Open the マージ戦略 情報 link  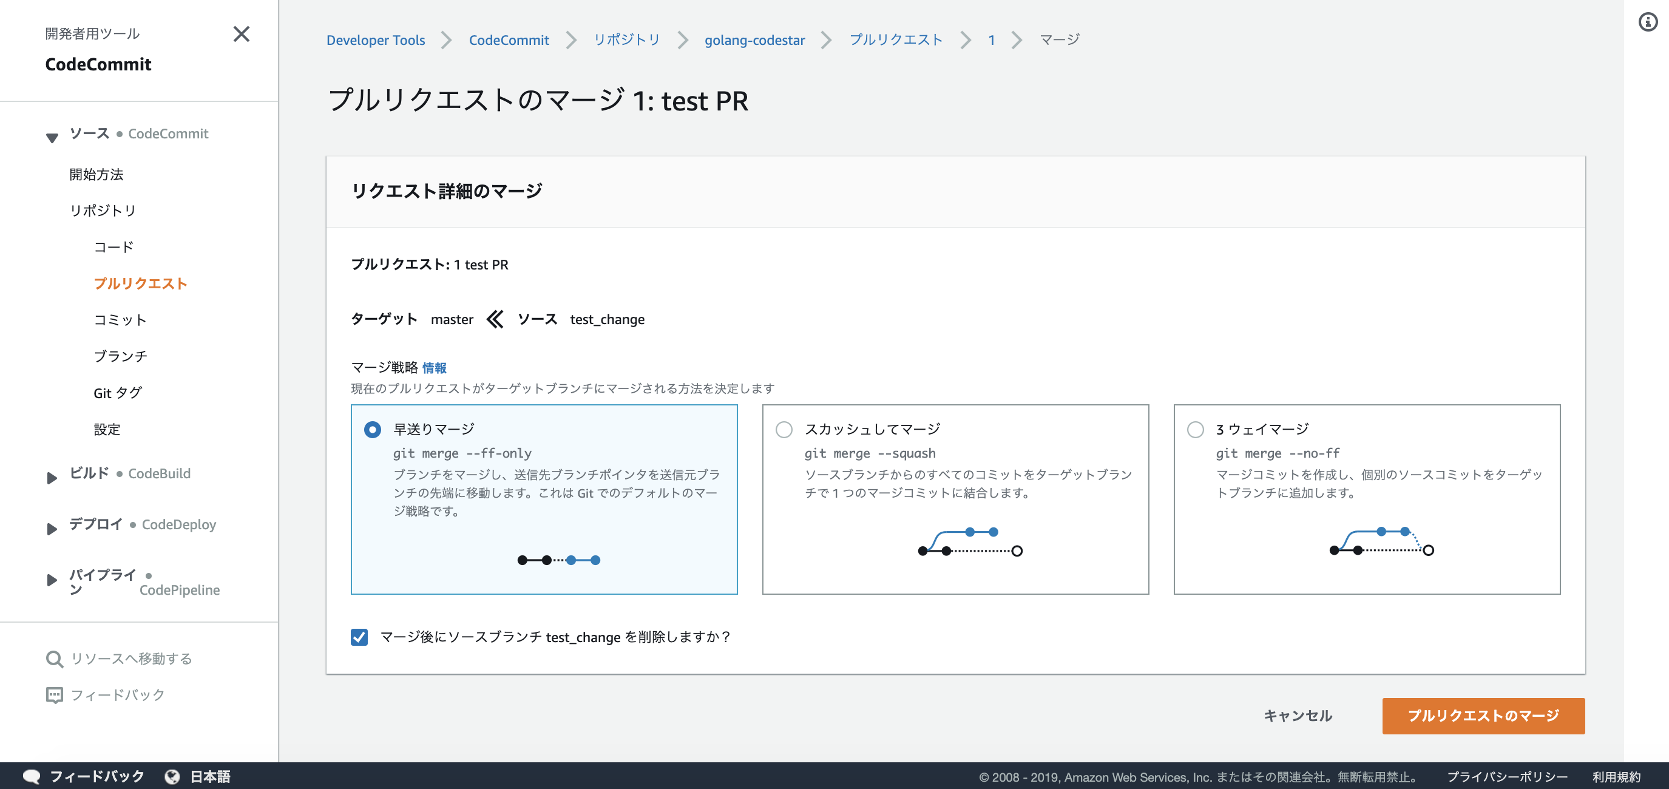(434, 368)
